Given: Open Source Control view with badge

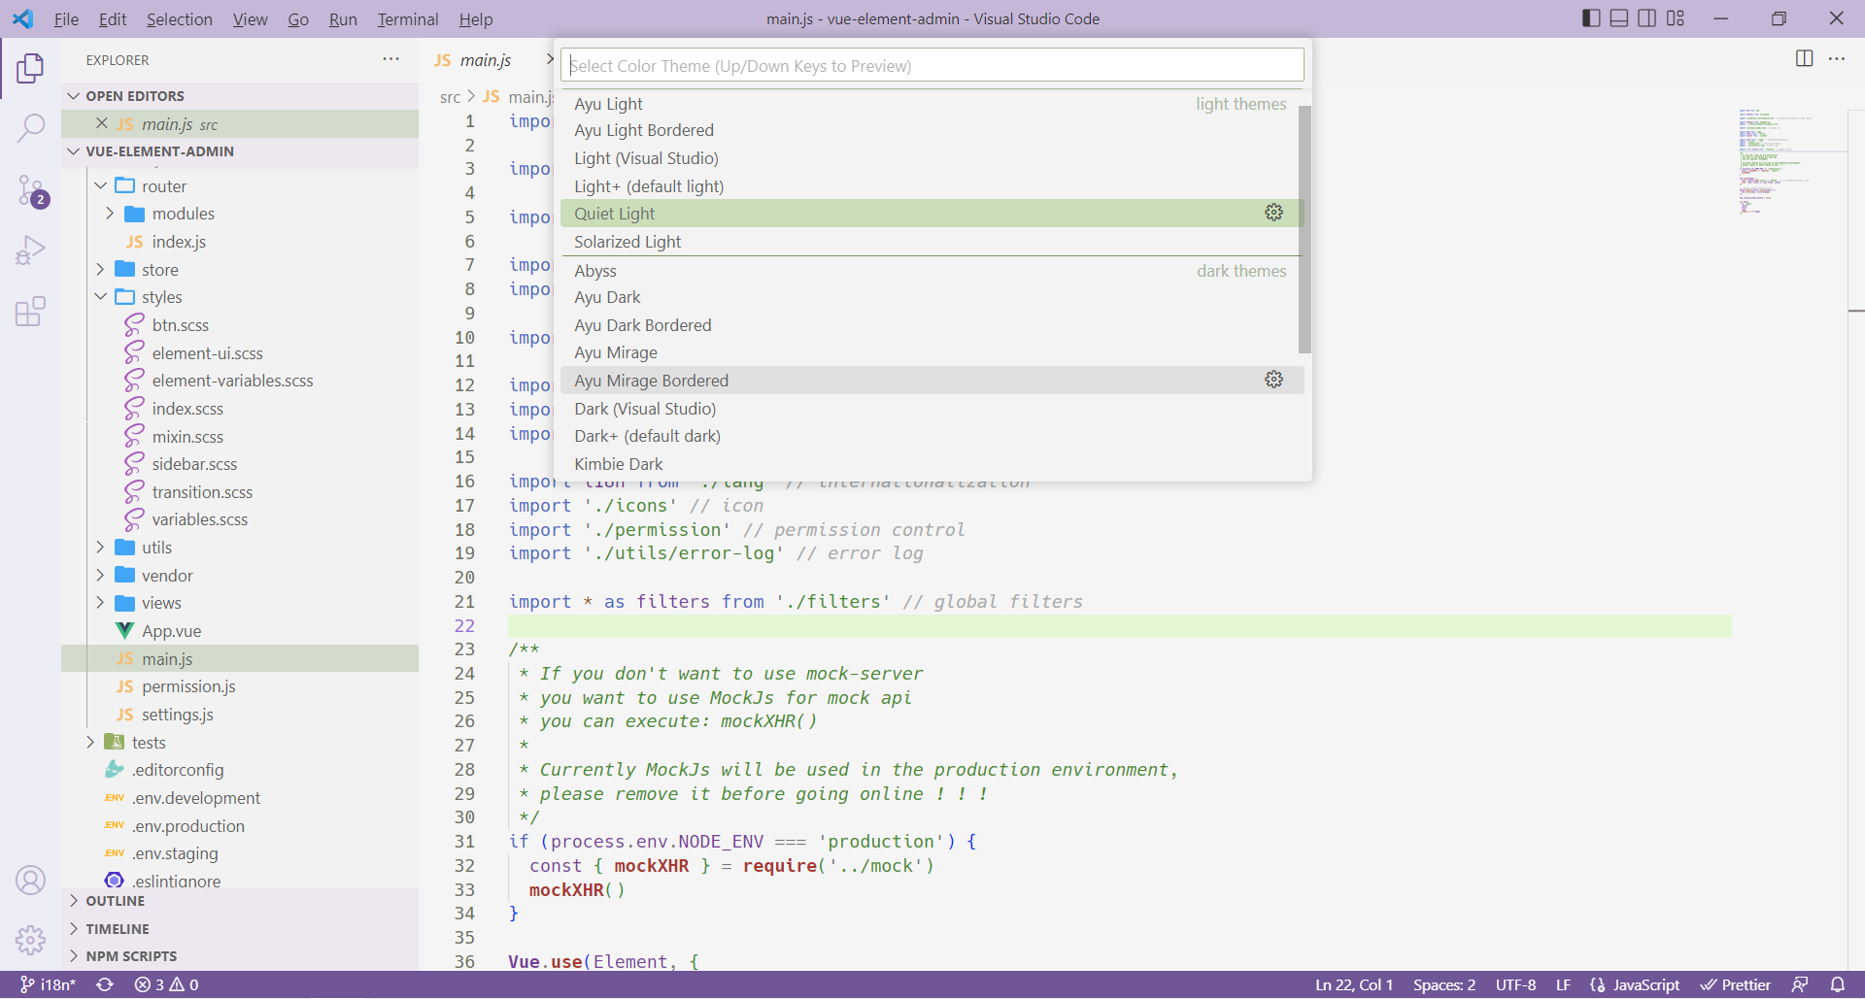Looking at the screenshot, I should tap(30, 190).
